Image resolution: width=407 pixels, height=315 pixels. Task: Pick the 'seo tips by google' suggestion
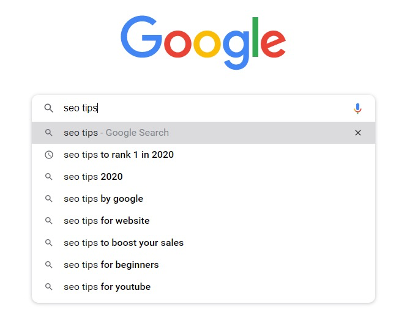203,199
